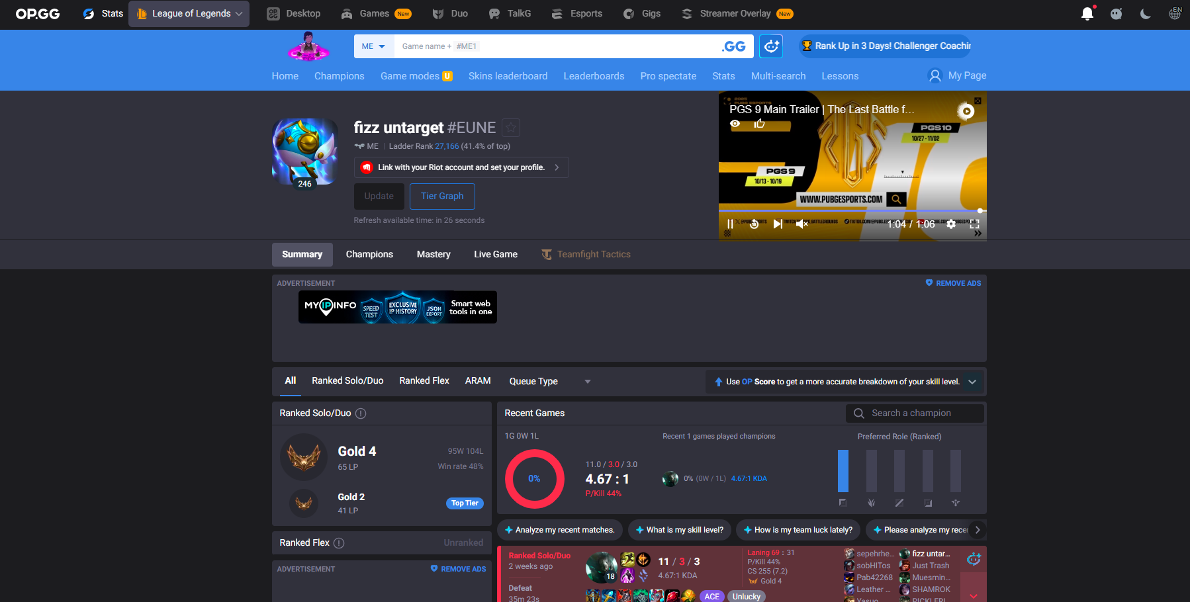Screen dimensions: 1190x602
Task: Click the AI assistant robot icon beside the match
Action: 973,559
